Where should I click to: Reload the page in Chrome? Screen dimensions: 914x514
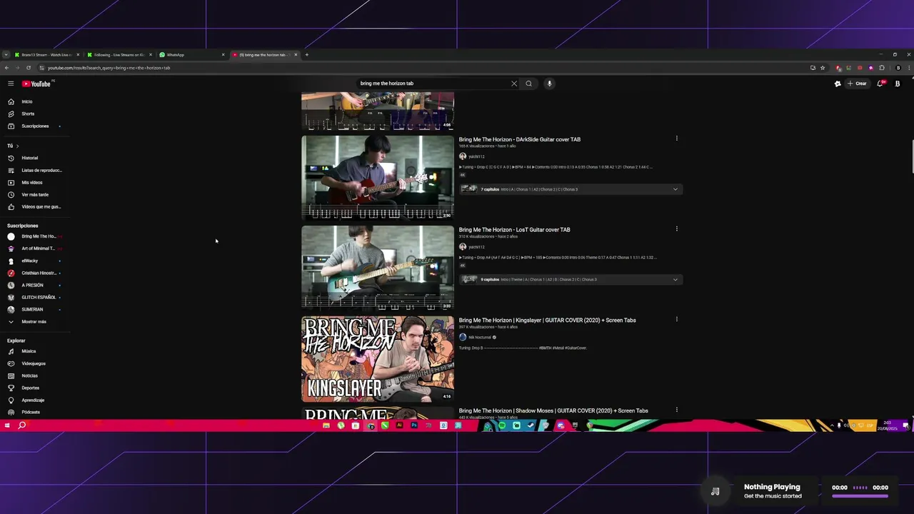click(x=29, y=68)
